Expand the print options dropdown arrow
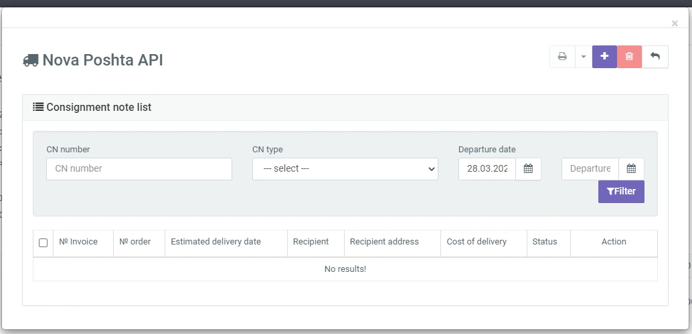 click(583, 57)
